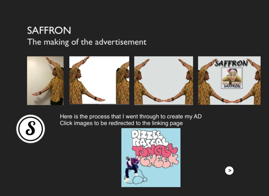Click the 'Click images to be redirected' text
Screen dimensions: 269x196
(121, 123)
